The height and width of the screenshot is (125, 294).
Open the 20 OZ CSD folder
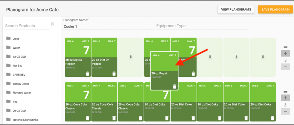coord(16,111)
